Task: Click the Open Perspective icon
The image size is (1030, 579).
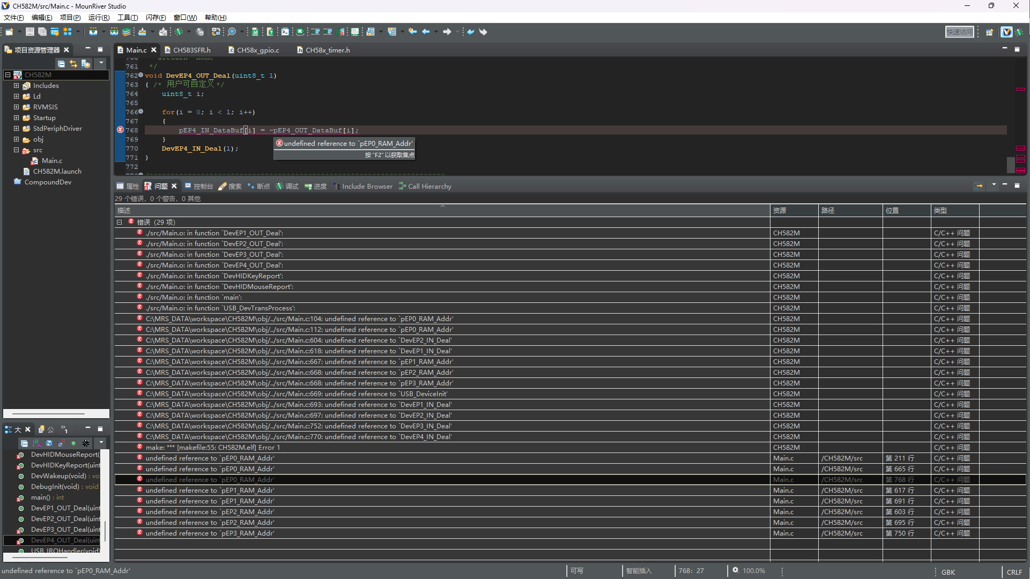Action: (990, 32)
